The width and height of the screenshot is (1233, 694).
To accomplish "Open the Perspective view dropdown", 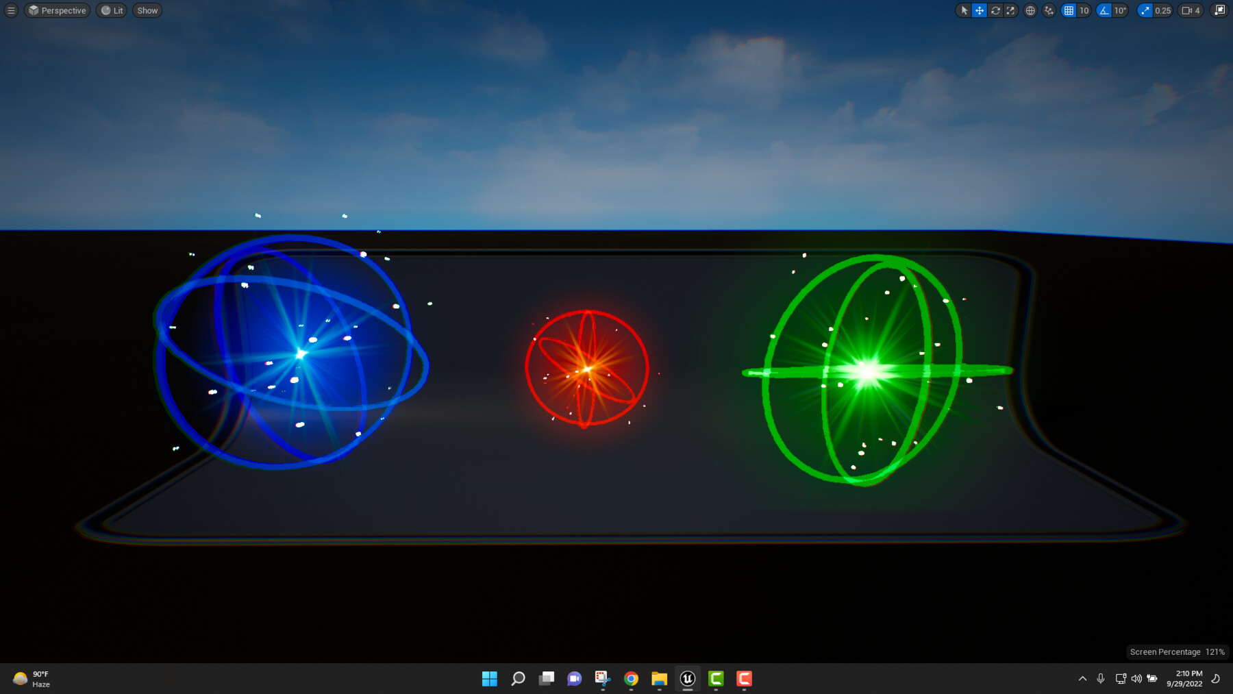I will (x=57, y=10).
